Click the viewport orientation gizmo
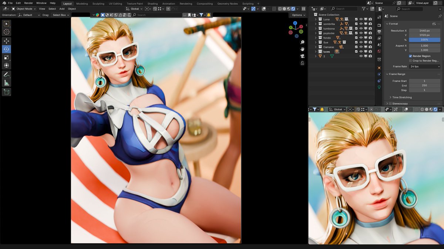Screen dimensions: 444x249 [296, 29]
